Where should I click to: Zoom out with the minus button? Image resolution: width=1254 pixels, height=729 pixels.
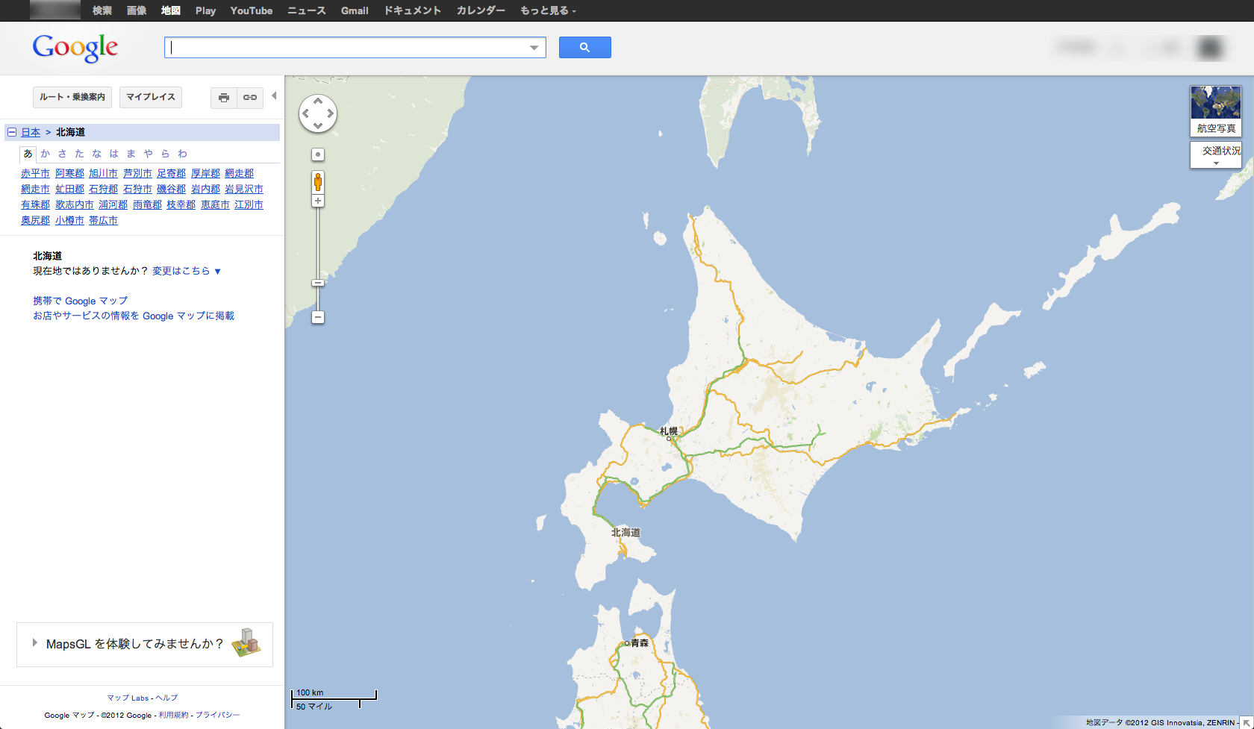coord(318,317)
